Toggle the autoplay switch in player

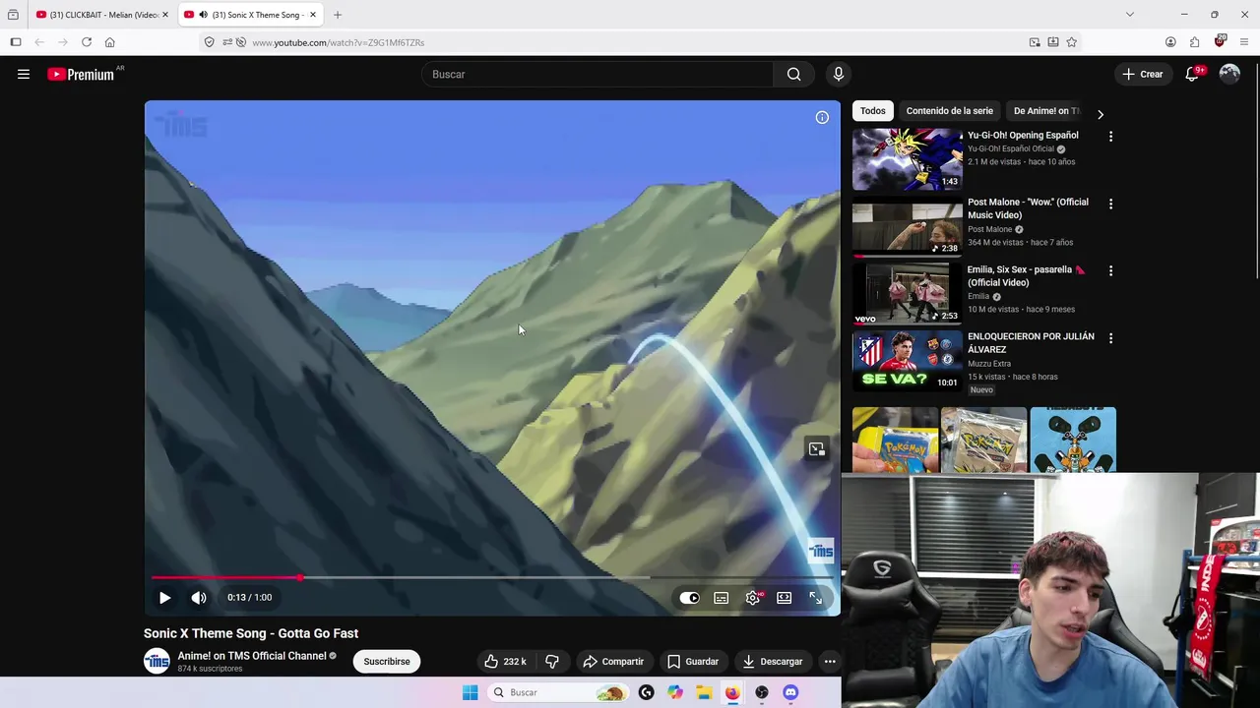coord(689,598)
